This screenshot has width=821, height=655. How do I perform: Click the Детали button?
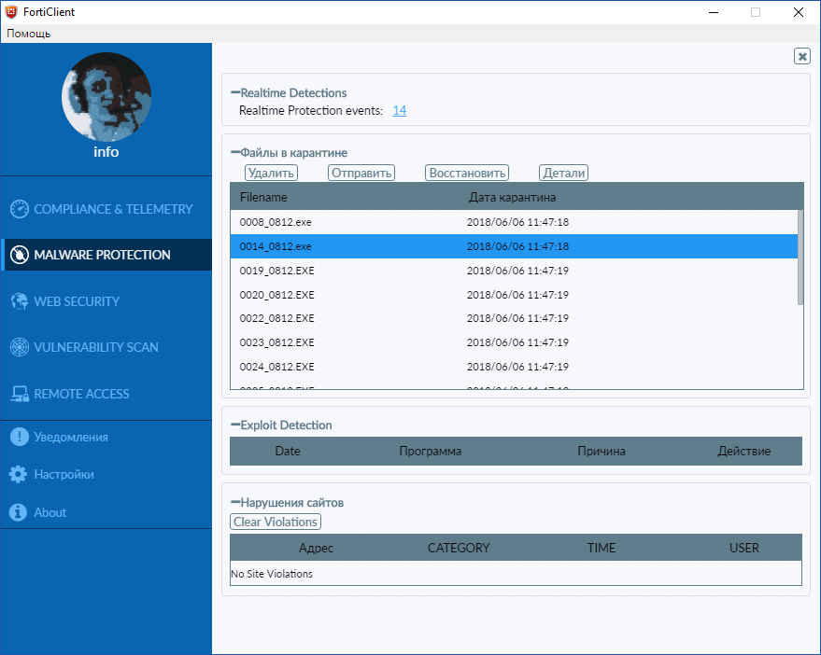tap(563, 173)
